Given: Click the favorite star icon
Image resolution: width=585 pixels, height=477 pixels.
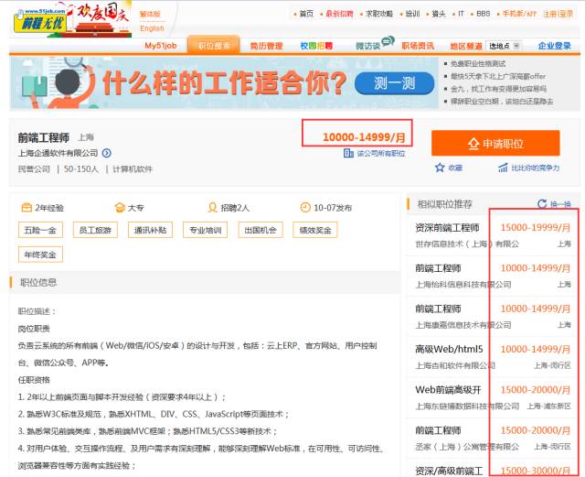Looking at the screenshot, I should tap(440, 168).
